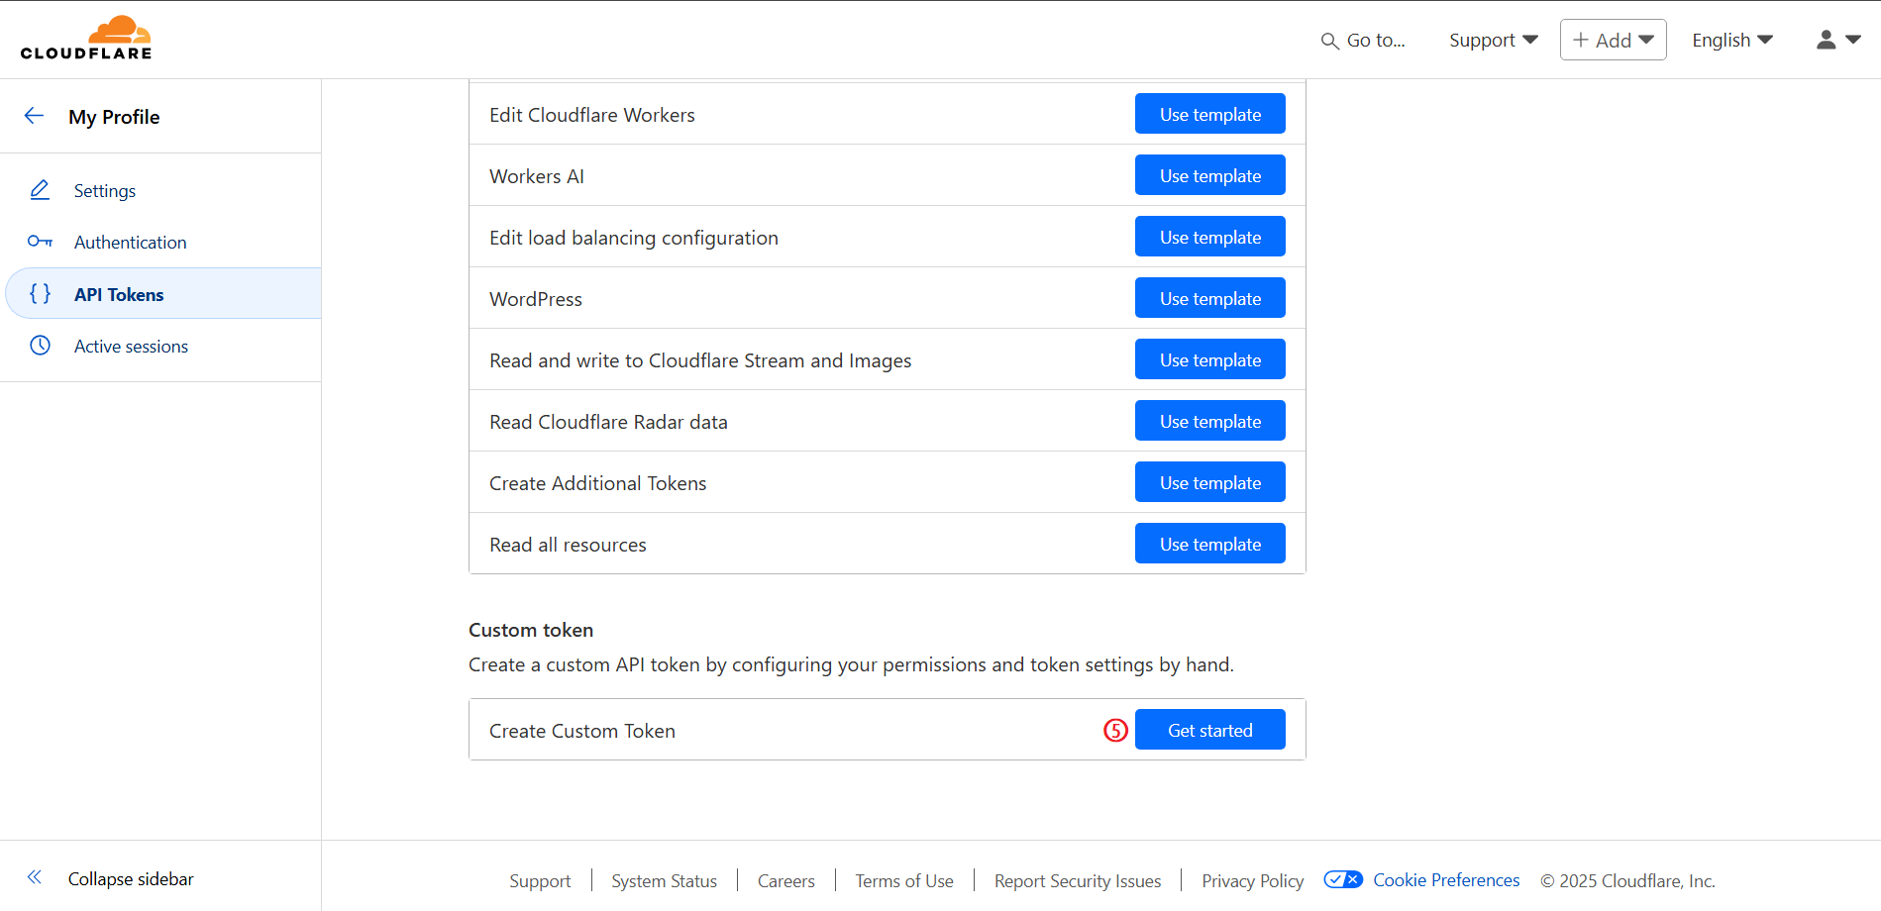Viewport: 1881px width, 911px height.
Task: Use template for Create Additional Tokens
Action: click(x=1209, y=482)
